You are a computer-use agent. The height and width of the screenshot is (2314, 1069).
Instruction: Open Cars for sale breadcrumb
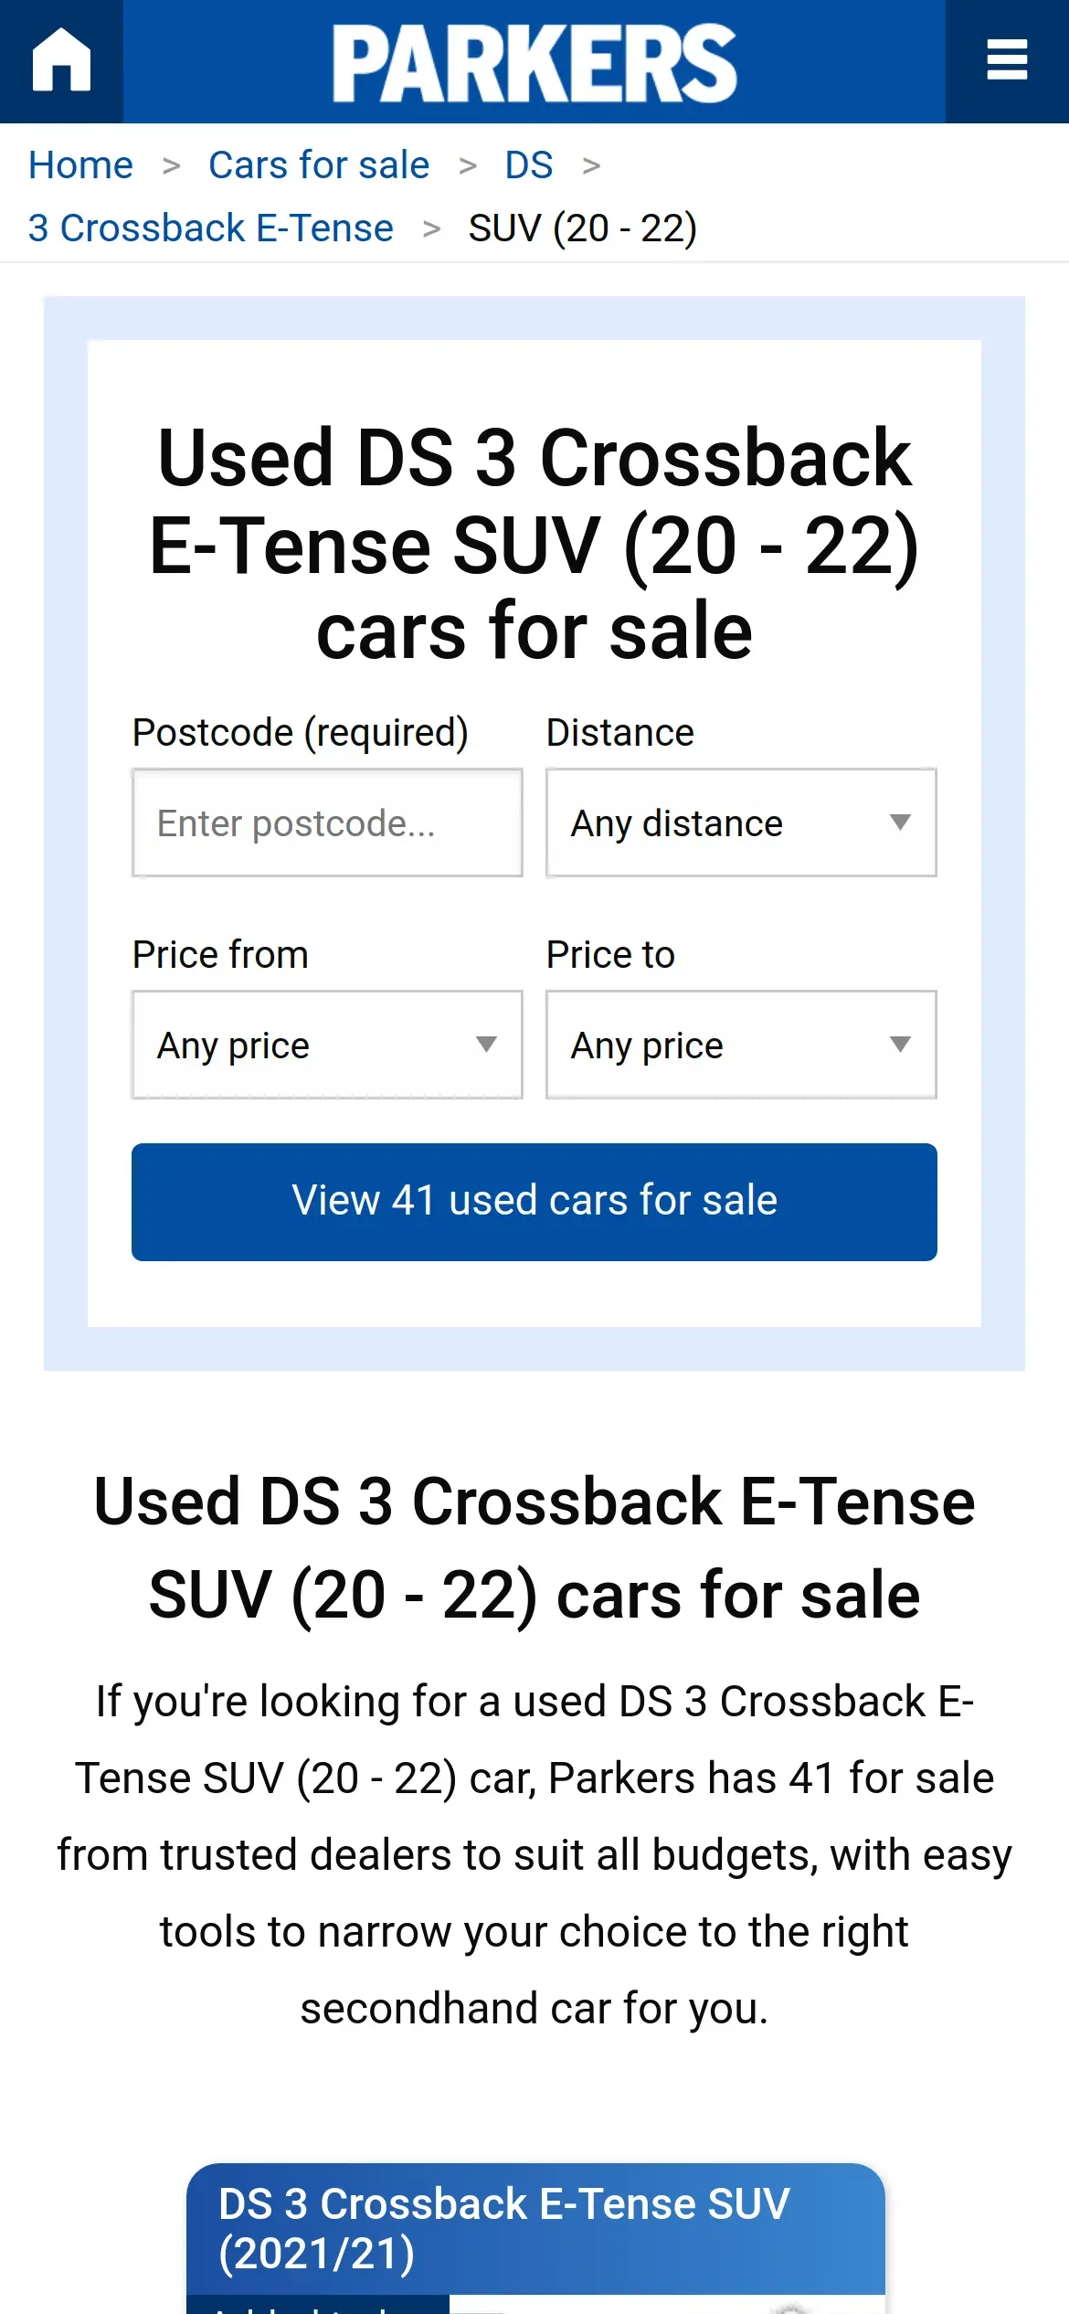(x=319, y=165)
